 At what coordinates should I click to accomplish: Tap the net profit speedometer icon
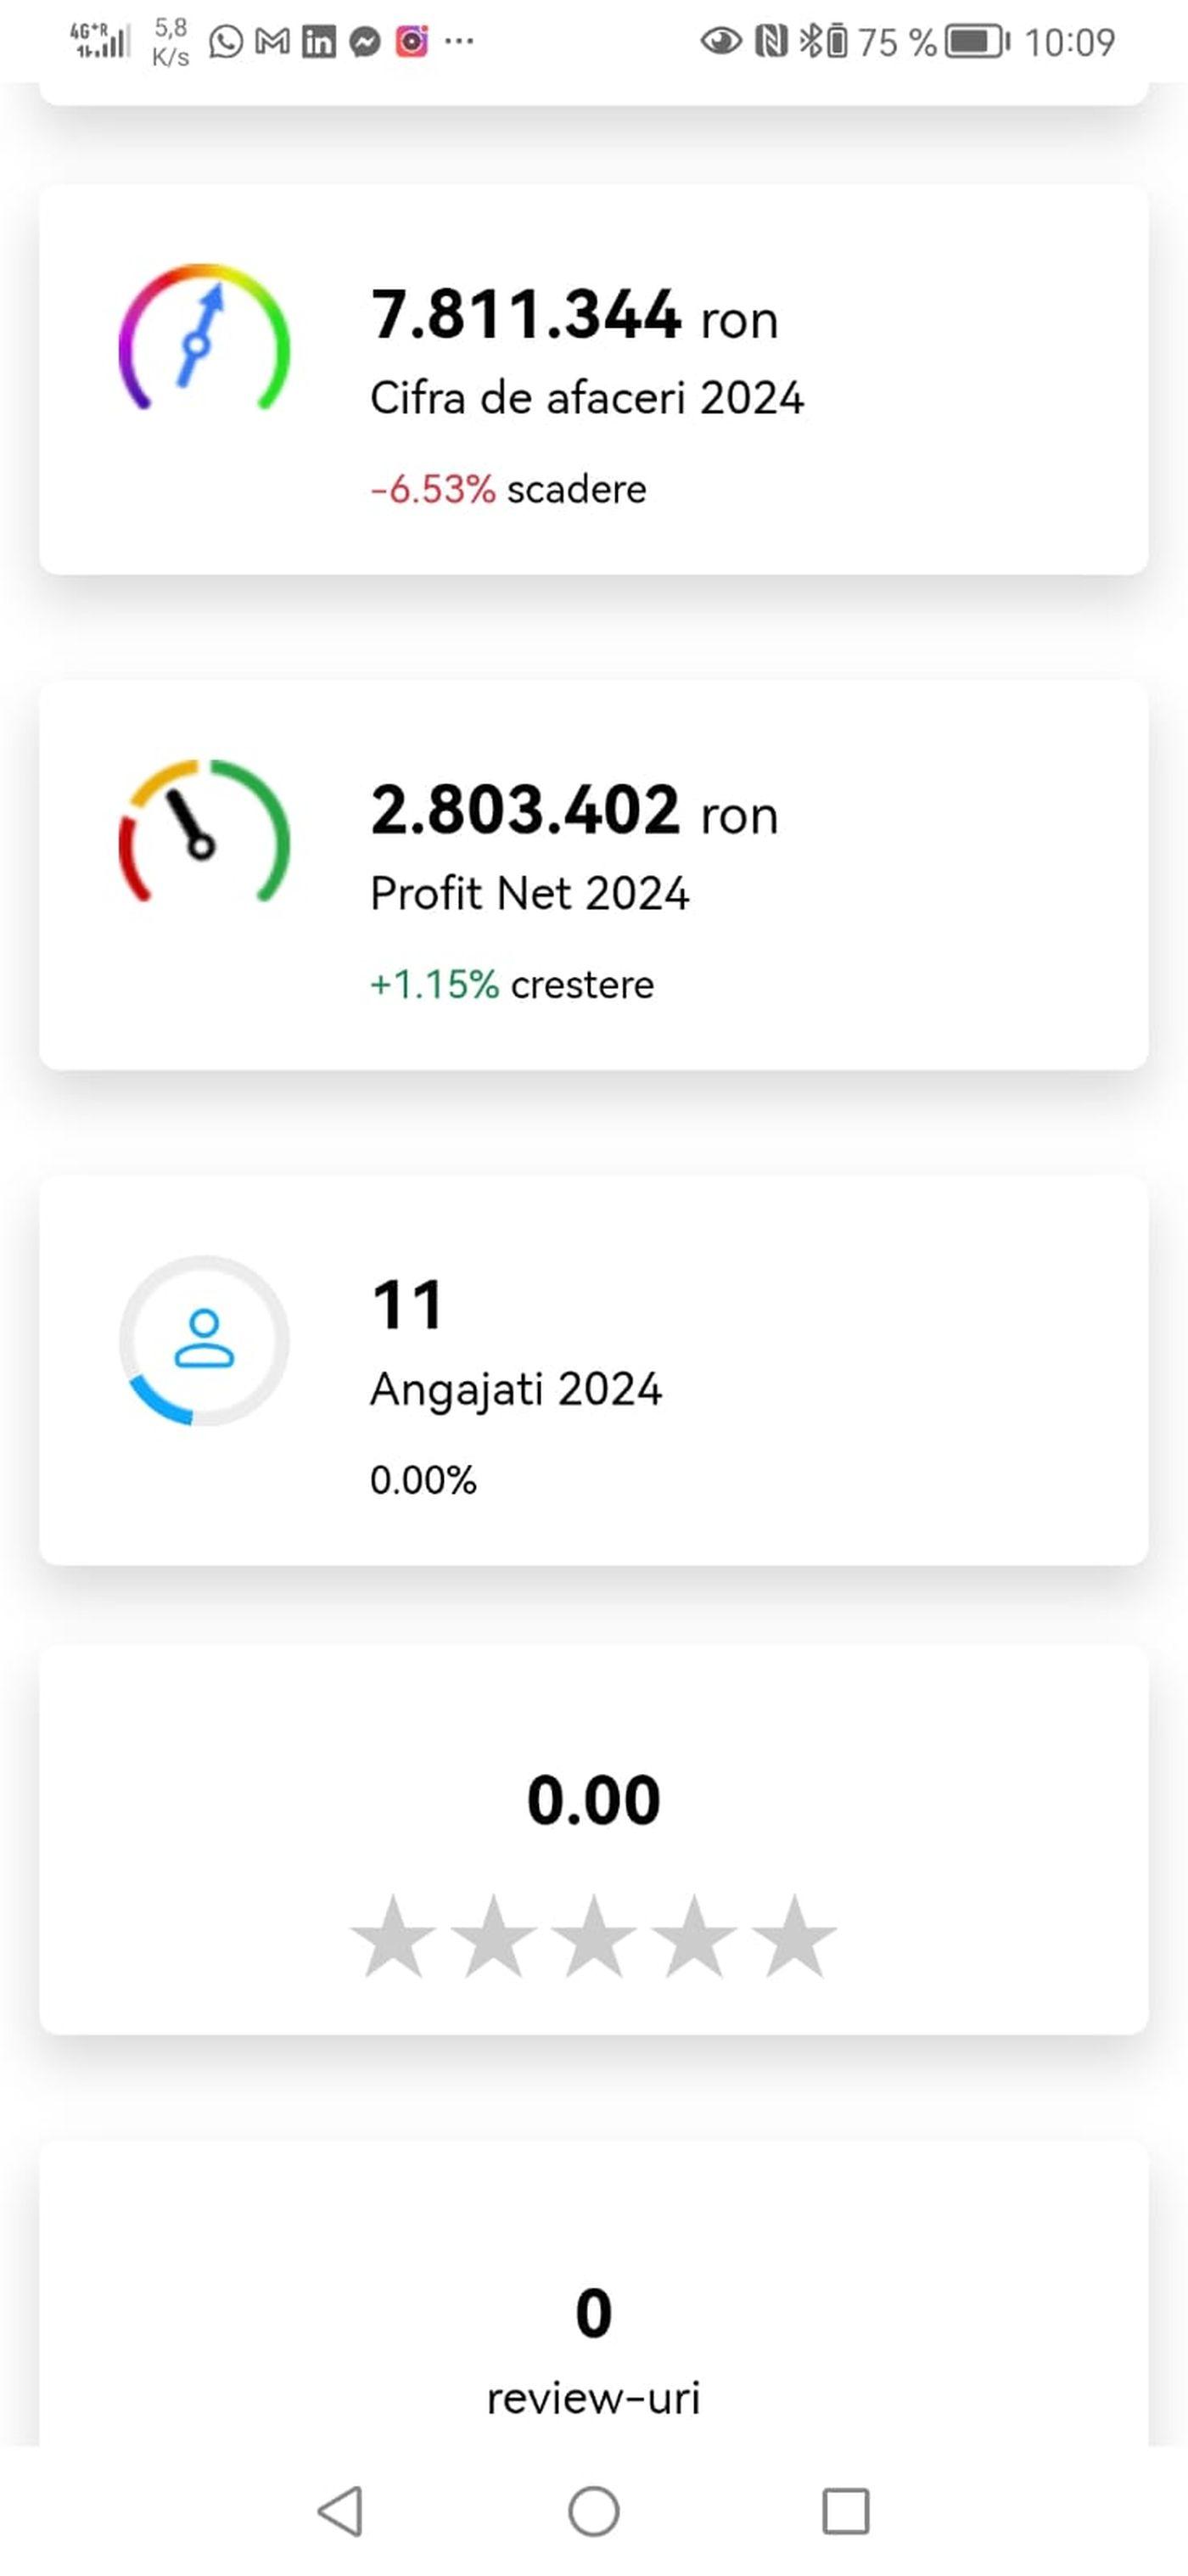click(204, 832)
